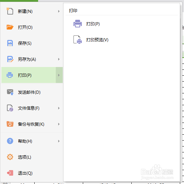Choose 发送邮件(D) menu entry

click(x=32, y=92)
